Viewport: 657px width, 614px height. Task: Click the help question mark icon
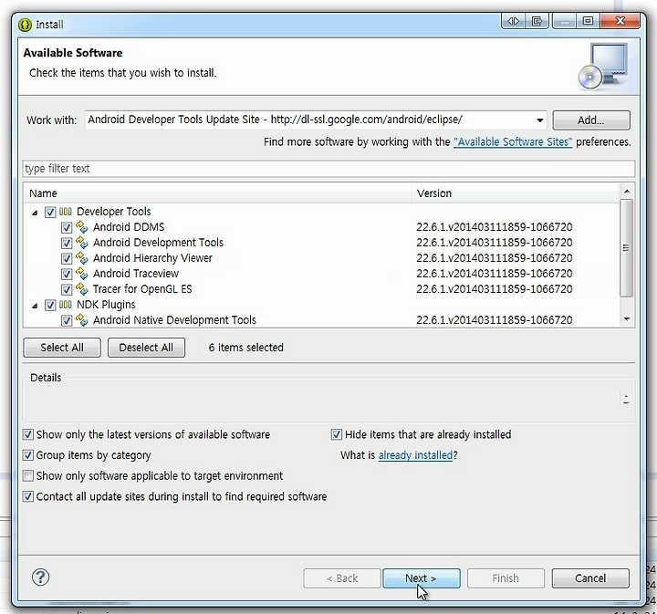(41, 578)
